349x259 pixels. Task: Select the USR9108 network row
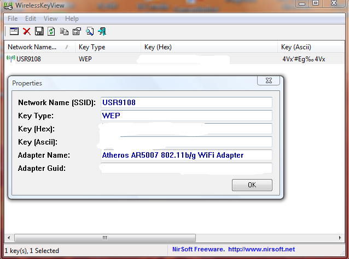coord(174,59)
